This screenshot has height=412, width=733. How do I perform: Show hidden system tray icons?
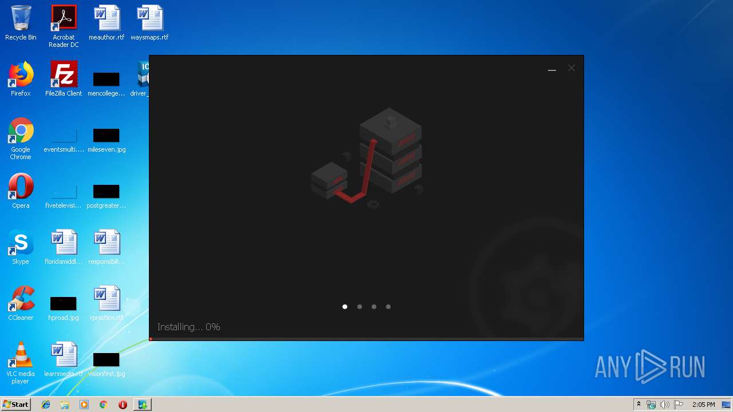639,405
